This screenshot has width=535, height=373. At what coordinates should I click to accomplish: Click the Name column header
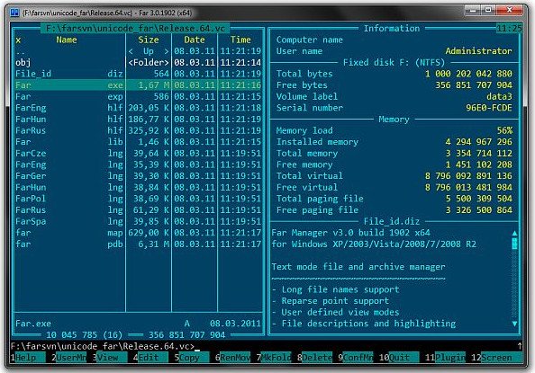[67, 40]
